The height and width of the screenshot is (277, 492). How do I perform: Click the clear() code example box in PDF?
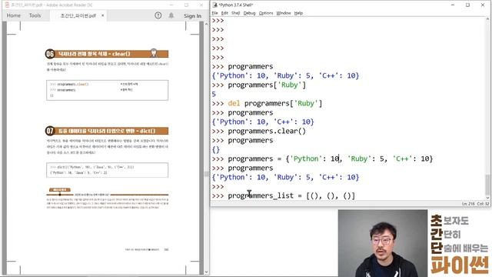click(108, 90)
